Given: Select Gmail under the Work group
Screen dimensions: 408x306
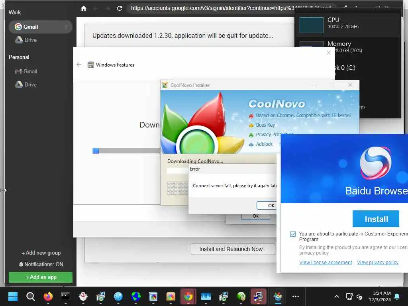Looking at the screenshot, I should tap(40, 27).
